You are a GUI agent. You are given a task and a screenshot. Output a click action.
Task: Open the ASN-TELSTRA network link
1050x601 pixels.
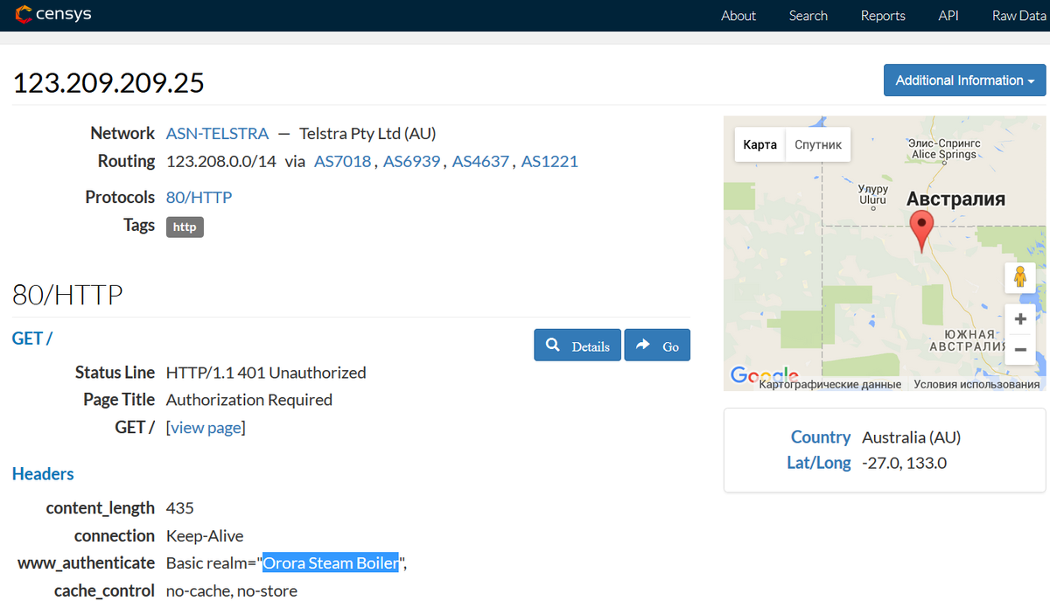pos(217,134)
